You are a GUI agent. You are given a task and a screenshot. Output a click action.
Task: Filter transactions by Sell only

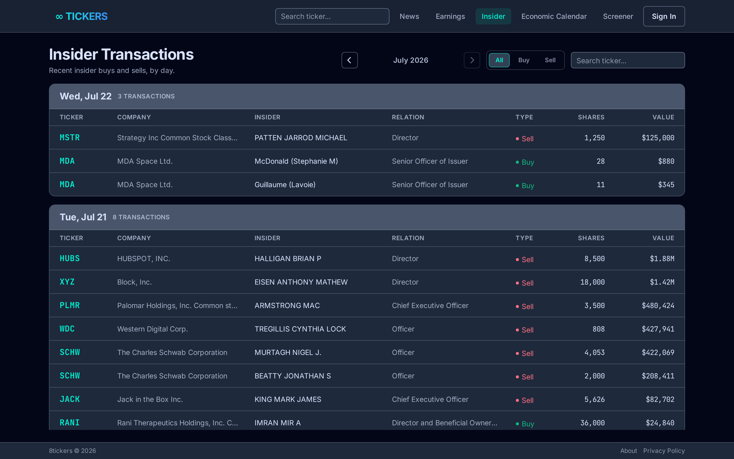(550, 60)
